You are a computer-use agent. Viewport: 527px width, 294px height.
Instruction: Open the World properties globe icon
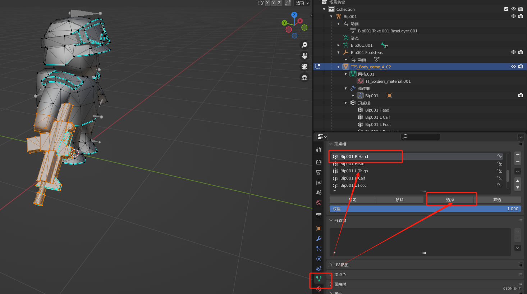coord(319,203)
